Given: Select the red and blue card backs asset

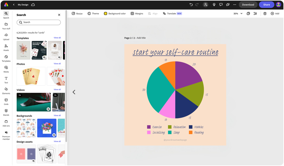Looking at the screenshot, I should [x=26, y=154].
